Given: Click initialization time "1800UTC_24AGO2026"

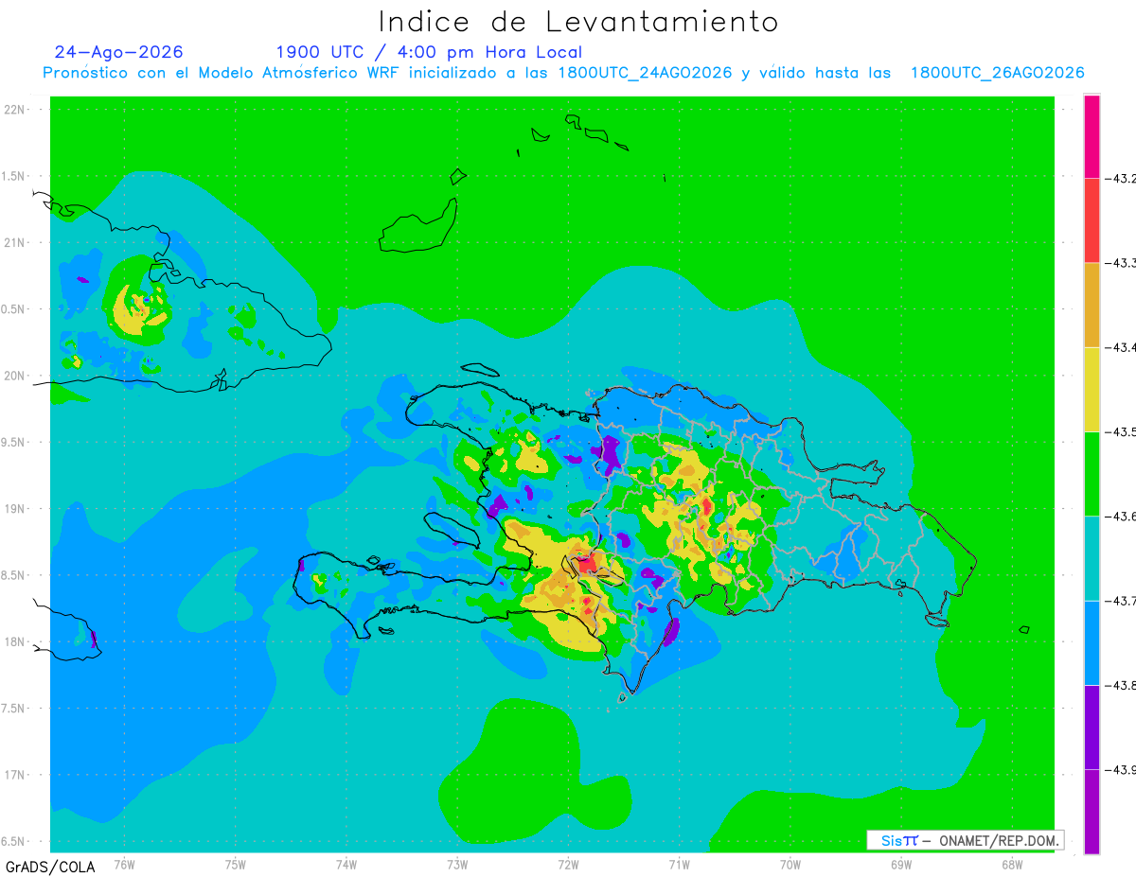Looking at the screenshot, I should [645, 73].
